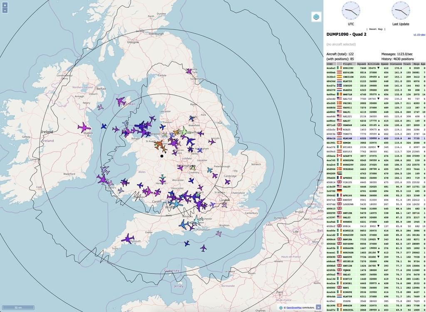
Task: Select the TOM048 flight row
Action: pyautogui.click(x=376, y=125)
